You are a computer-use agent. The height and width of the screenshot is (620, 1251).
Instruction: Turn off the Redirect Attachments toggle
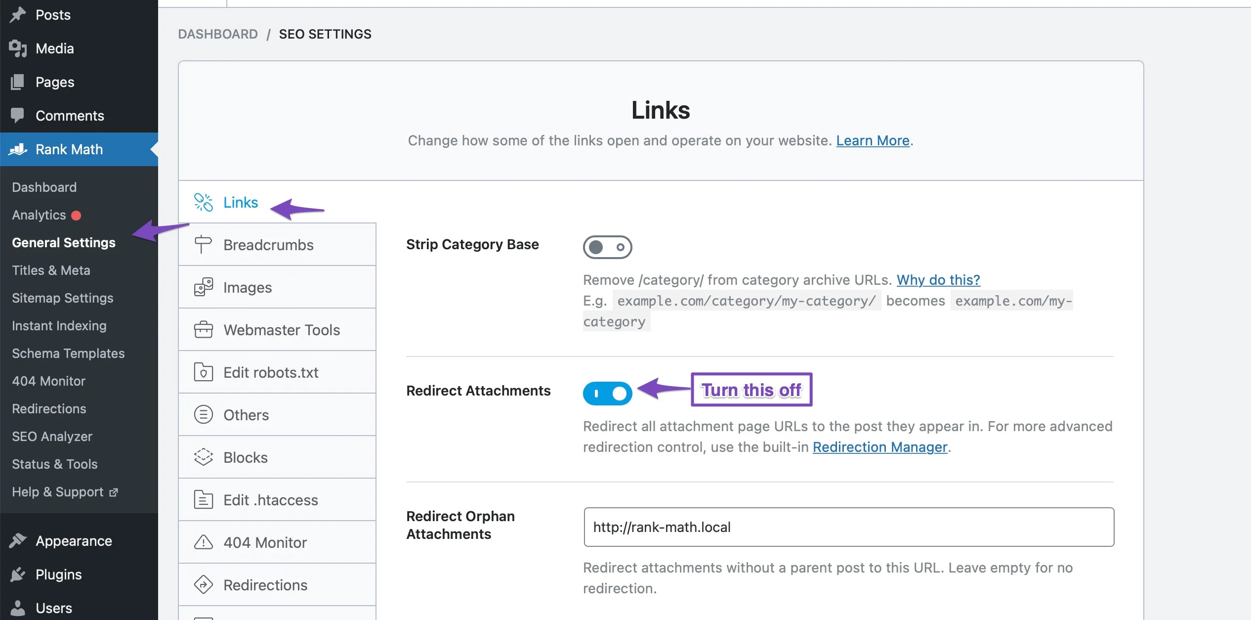[x=607, y=394]
